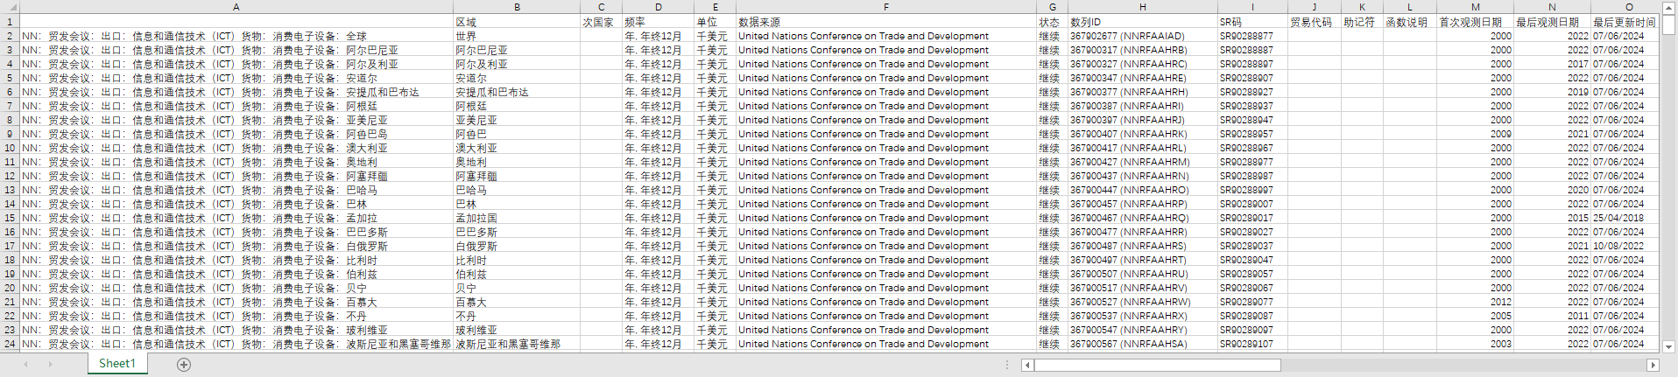The height and width of the screenshot is (377, 1678).
Task: Click column B cell '孟加拉国'
Action: coord(517,218)
